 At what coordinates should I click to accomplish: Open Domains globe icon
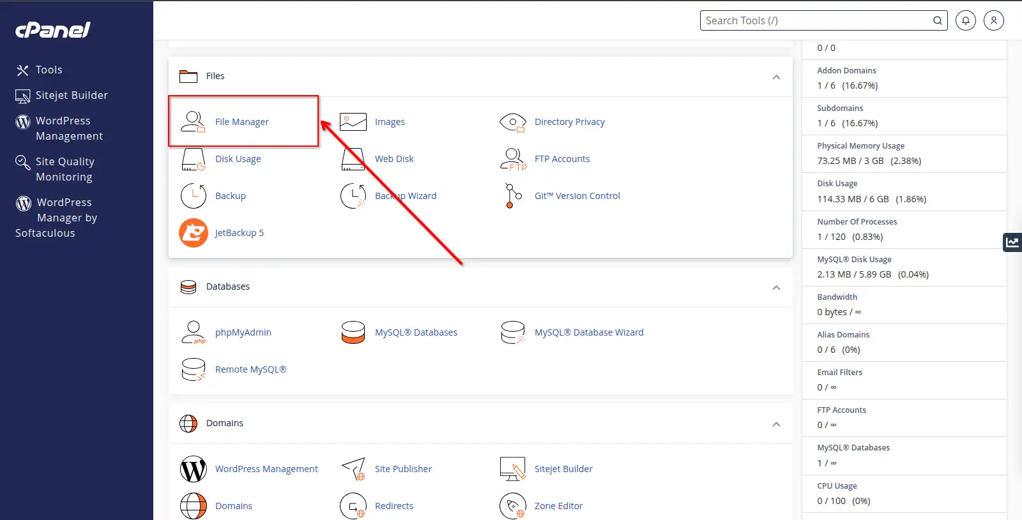(x=193, y=506)
